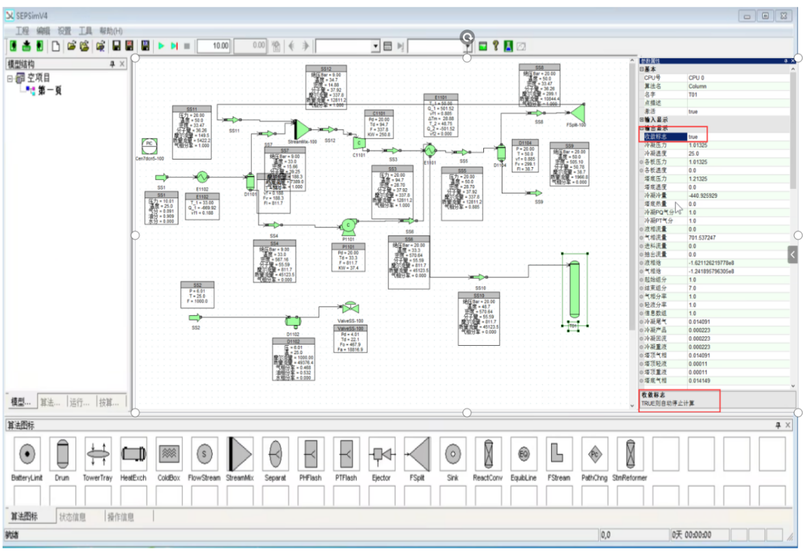The image size is (803, 552).
Task: Click the New file toolbar icon
Action: [x=55, y=46]
